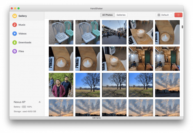Open the Downloads section label

(25, 42)
